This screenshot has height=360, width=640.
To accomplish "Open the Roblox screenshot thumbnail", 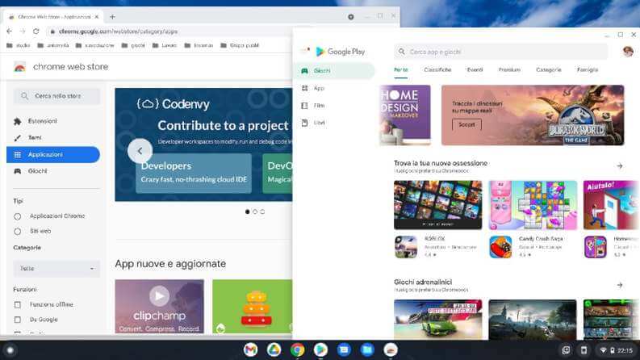I will [437, 205].
